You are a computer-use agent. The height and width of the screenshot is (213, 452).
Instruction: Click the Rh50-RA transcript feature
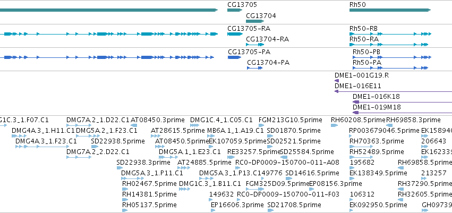tap(389, 45)
